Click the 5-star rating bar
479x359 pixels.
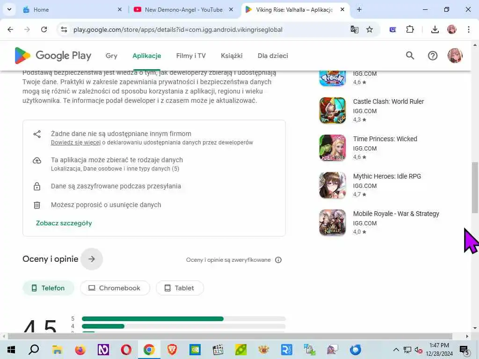click(x=183, y=319)
